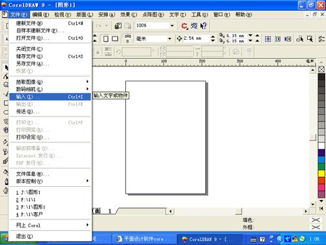Click the paste-style icon left of zoom box
Screen dimensions: 326x245
[x=128, y=26]
